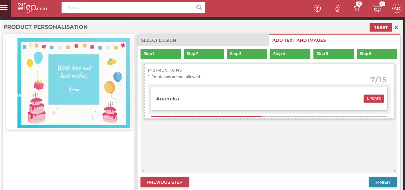This screenshot has height=190, width=405.
Task: Click the name text field containing Anamika
Action: click(255, 99)
